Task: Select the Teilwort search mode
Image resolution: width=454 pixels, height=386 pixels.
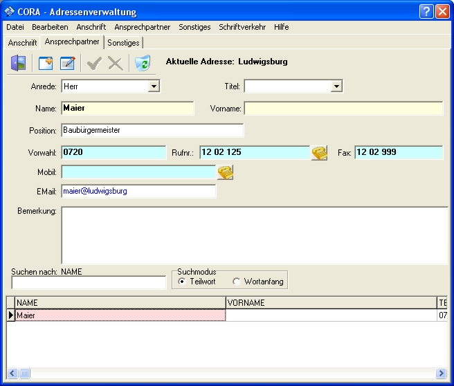Action: 181,282
